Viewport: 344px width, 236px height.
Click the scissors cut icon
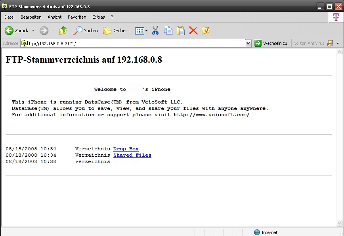[x=155, y=31]
